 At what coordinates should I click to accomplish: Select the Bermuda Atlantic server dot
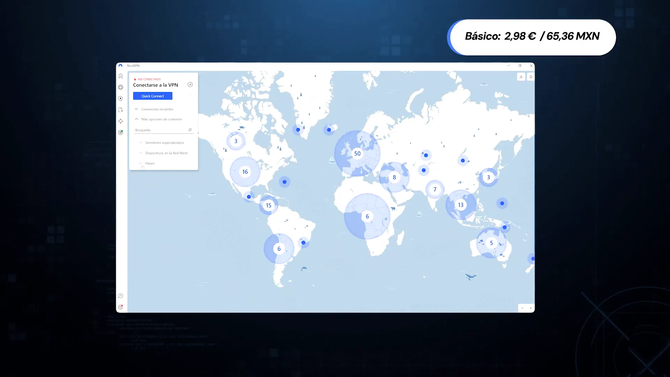284,182
